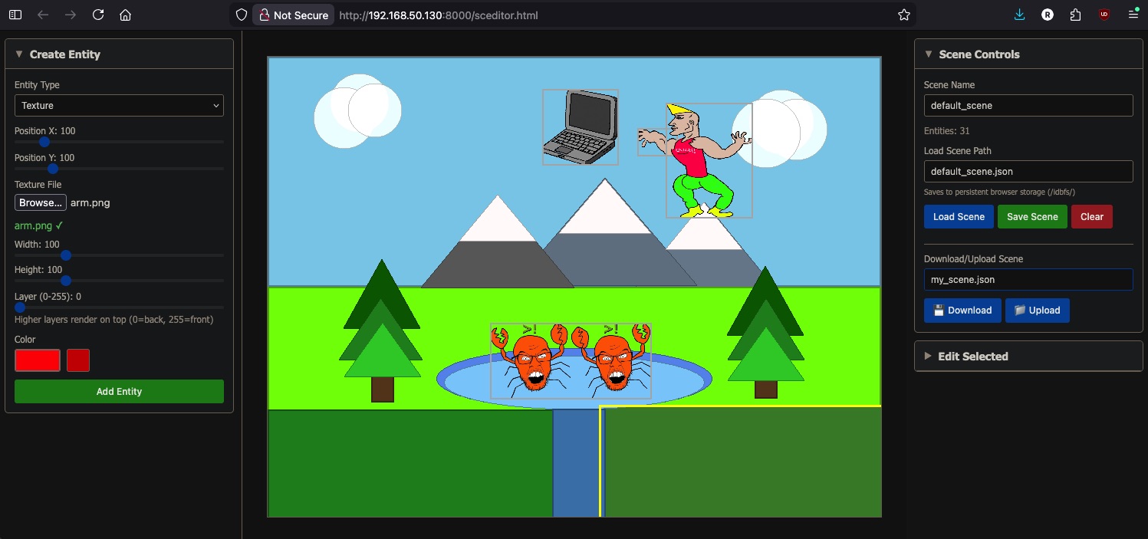Collapse the Create Entity panel
Viewport: 1148px width, 539px height.
pos(20,54)
